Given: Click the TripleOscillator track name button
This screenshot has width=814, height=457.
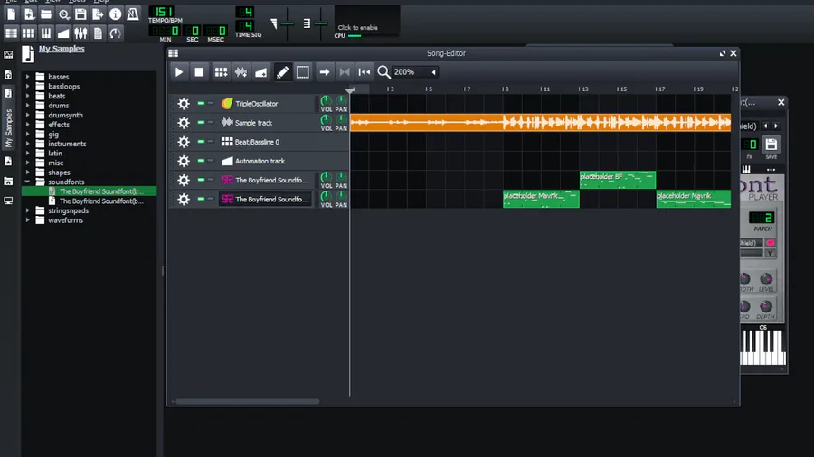Looking at the screenshot, I should pyautogui.click(x=265, y=104).
